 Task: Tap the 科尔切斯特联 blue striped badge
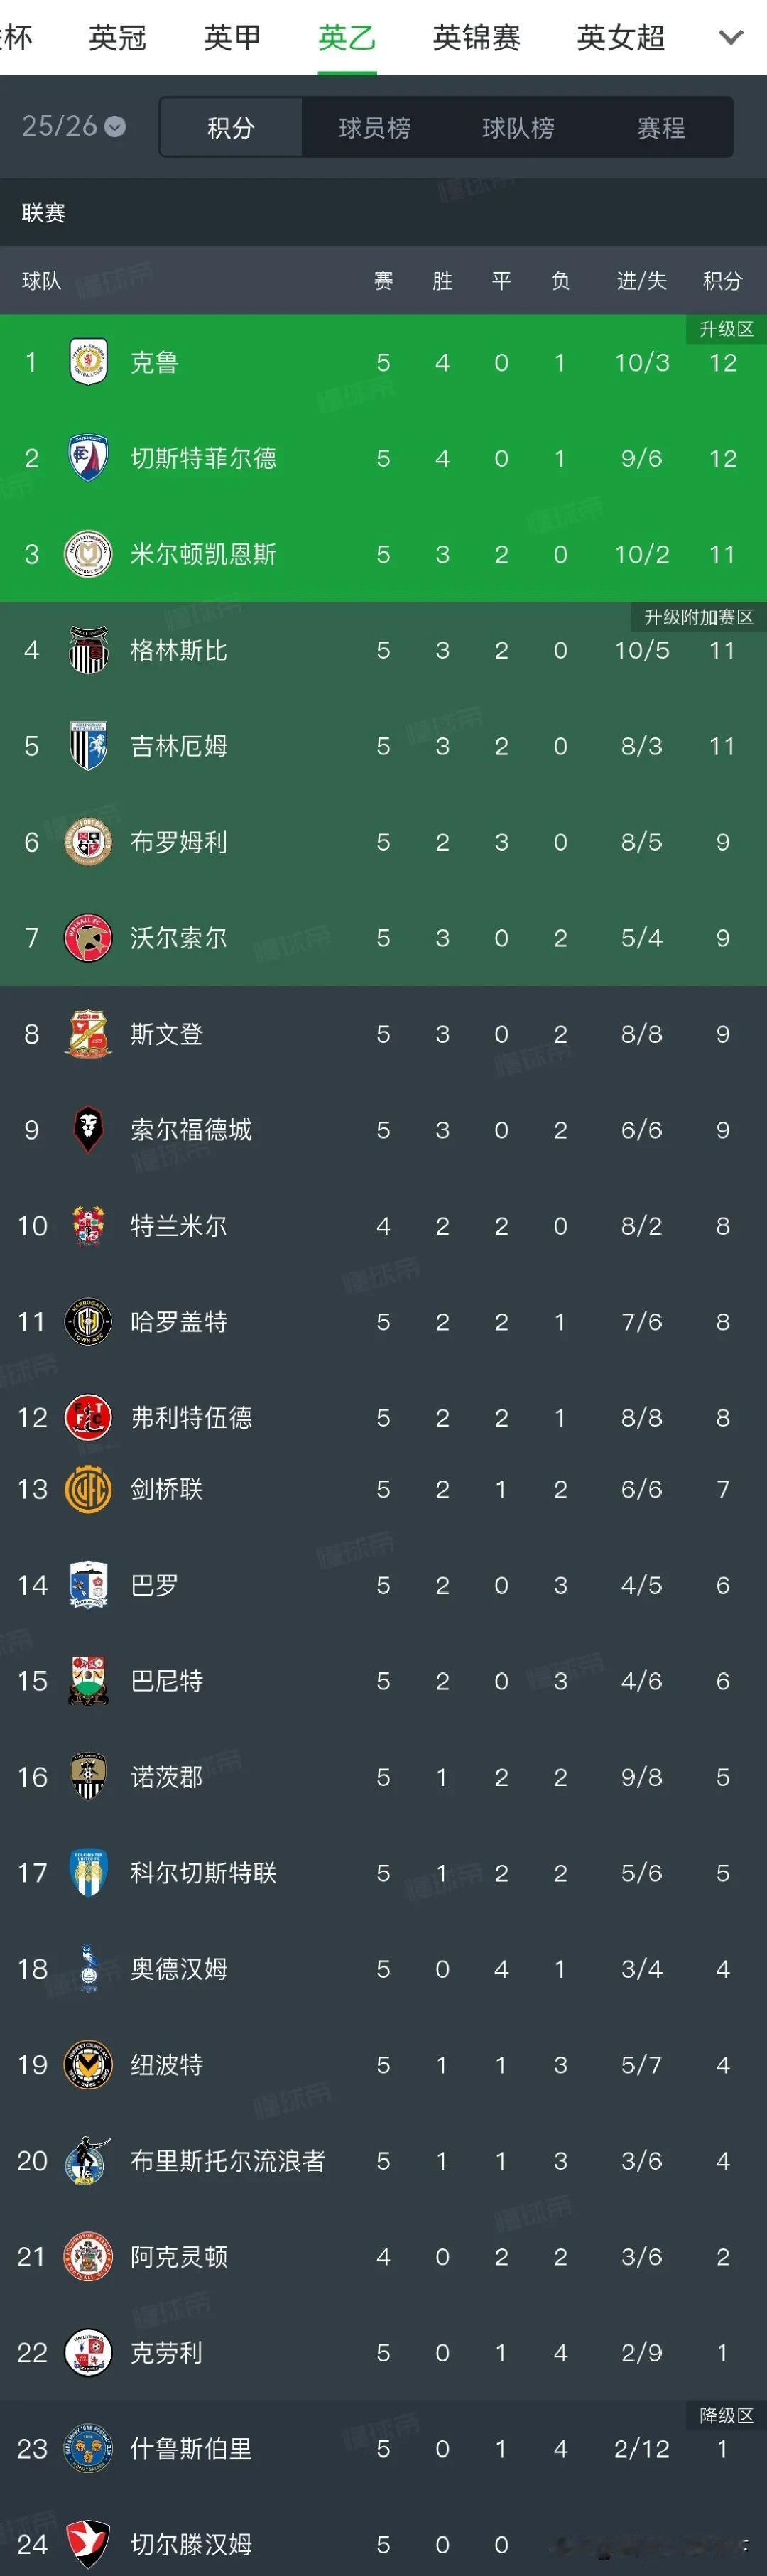click(x=88, y=1873)
